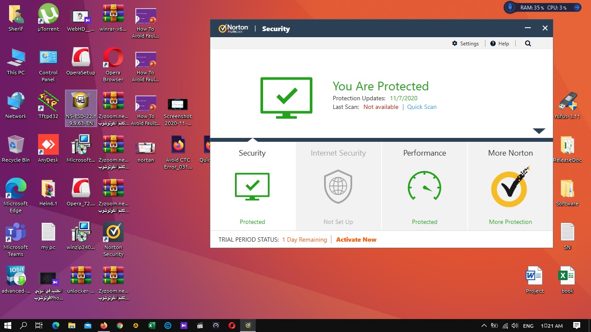Select the µTorrent desktop icon

[48, 18]
